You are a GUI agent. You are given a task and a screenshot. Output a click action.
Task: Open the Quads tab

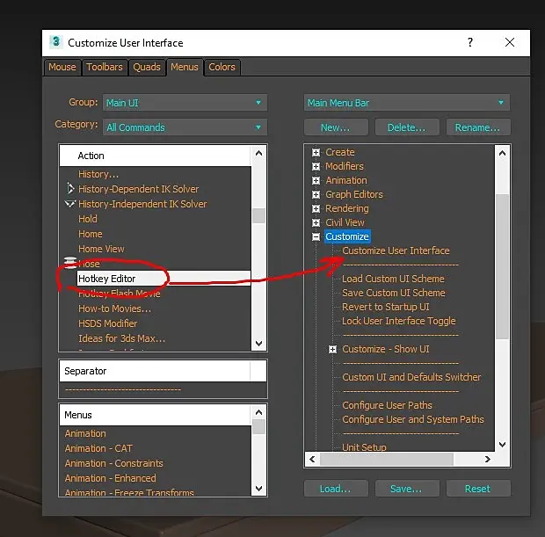147,67
